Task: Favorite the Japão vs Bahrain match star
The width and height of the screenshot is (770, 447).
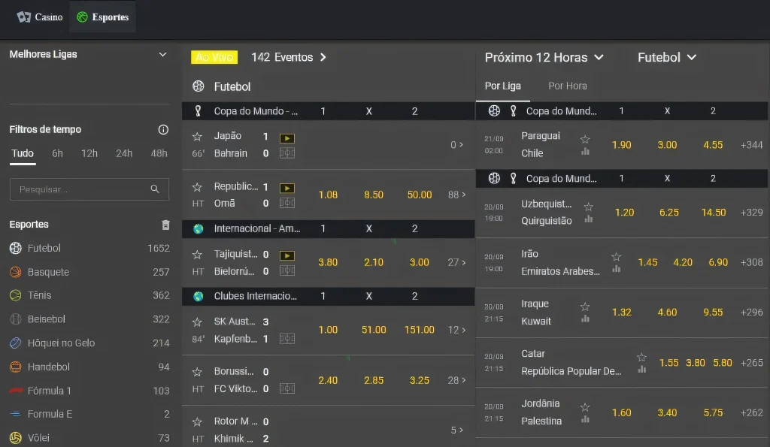Action: [x=197, y=137]
